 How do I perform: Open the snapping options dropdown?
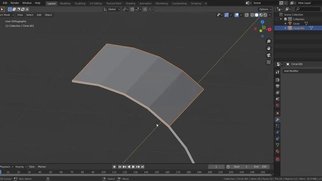pos(138,9)
